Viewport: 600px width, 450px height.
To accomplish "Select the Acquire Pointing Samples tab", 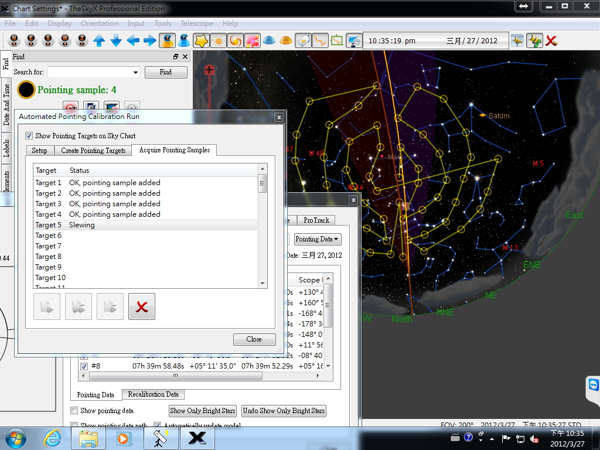I will 175,149.
